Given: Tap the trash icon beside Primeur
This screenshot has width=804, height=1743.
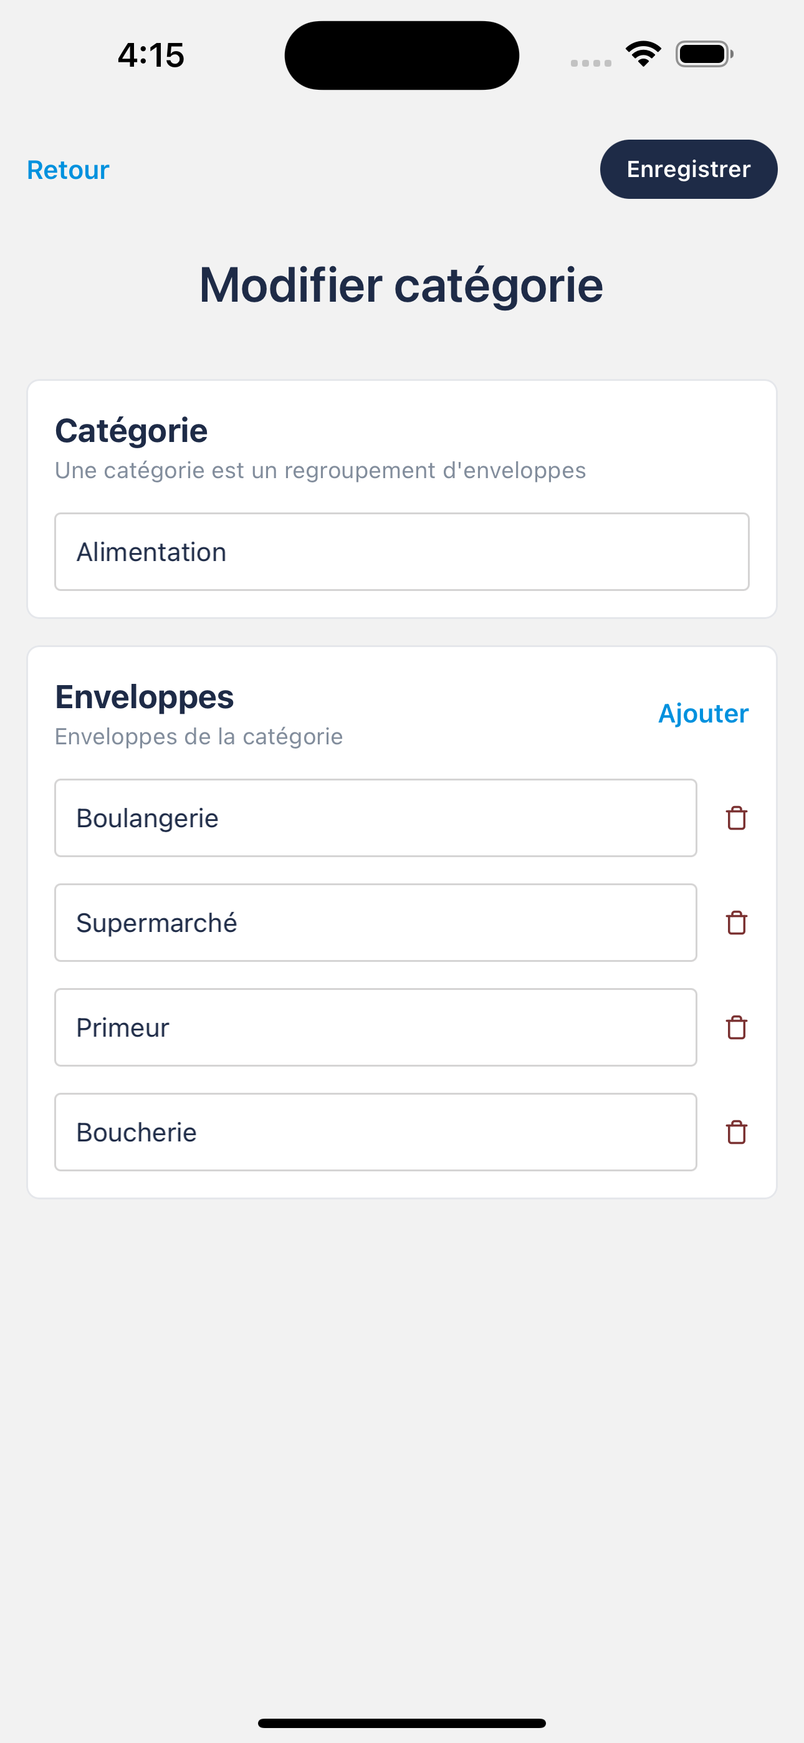Looking at the screenshot, I should [x=736, y=1028].
